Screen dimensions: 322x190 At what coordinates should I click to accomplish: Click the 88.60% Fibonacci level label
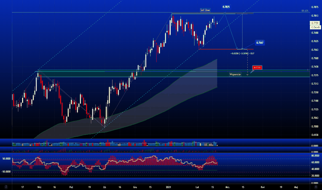305,11
